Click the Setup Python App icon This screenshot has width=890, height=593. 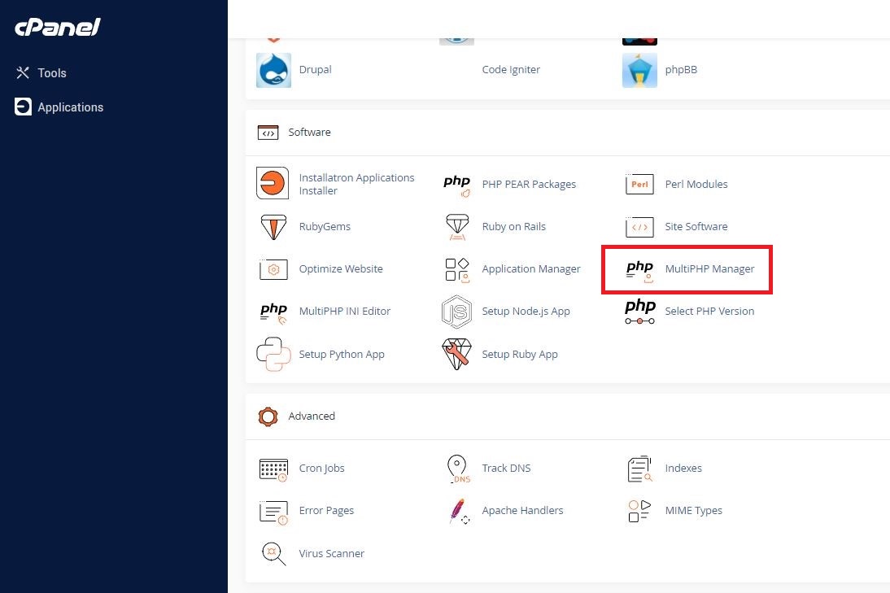[273, 354]
